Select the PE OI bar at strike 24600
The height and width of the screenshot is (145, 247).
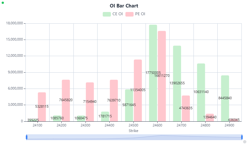pyautogui.click(x=162, y=76)
